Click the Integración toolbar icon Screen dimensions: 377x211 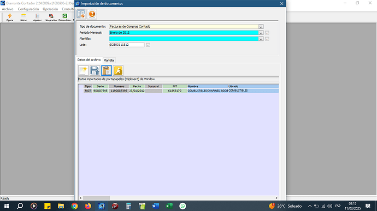coord(51,17)
